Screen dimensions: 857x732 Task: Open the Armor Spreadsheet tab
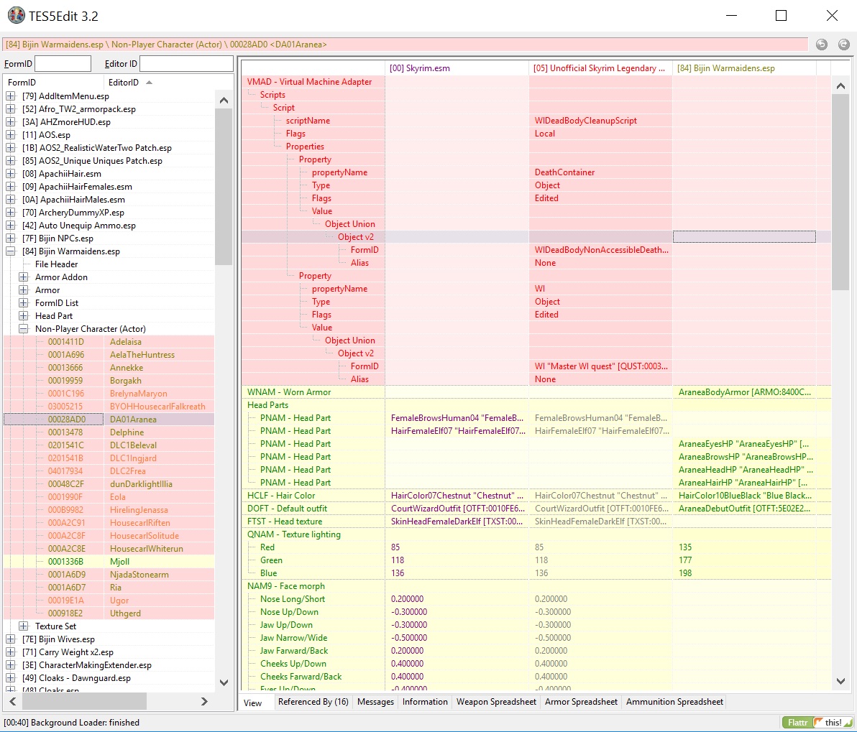point(581,701)
